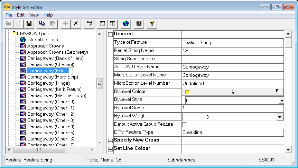Click the Open file toolbar icon
The height and width of the screenshot is (168, 298).
click(x=8, y=24)
